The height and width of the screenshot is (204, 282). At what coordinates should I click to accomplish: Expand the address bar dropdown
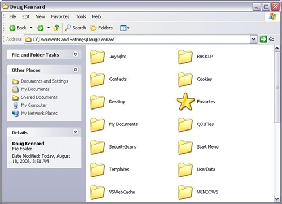click(x=254, y=39)
